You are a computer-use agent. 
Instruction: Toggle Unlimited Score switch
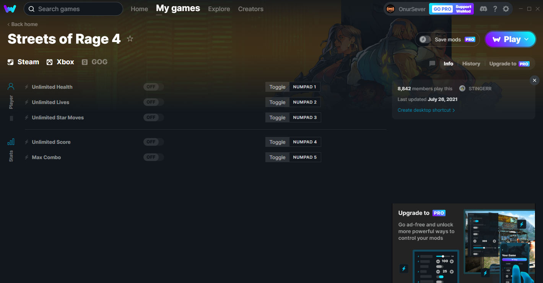click(154, 142)
